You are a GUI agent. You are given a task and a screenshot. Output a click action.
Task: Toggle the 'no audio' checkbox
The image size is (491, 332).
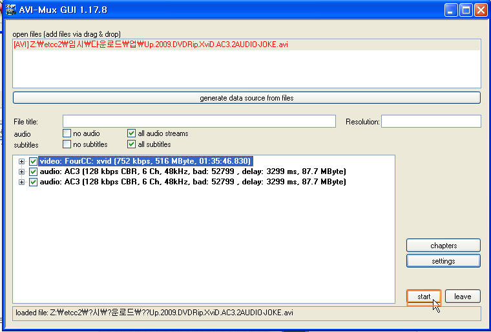[67, 133]
